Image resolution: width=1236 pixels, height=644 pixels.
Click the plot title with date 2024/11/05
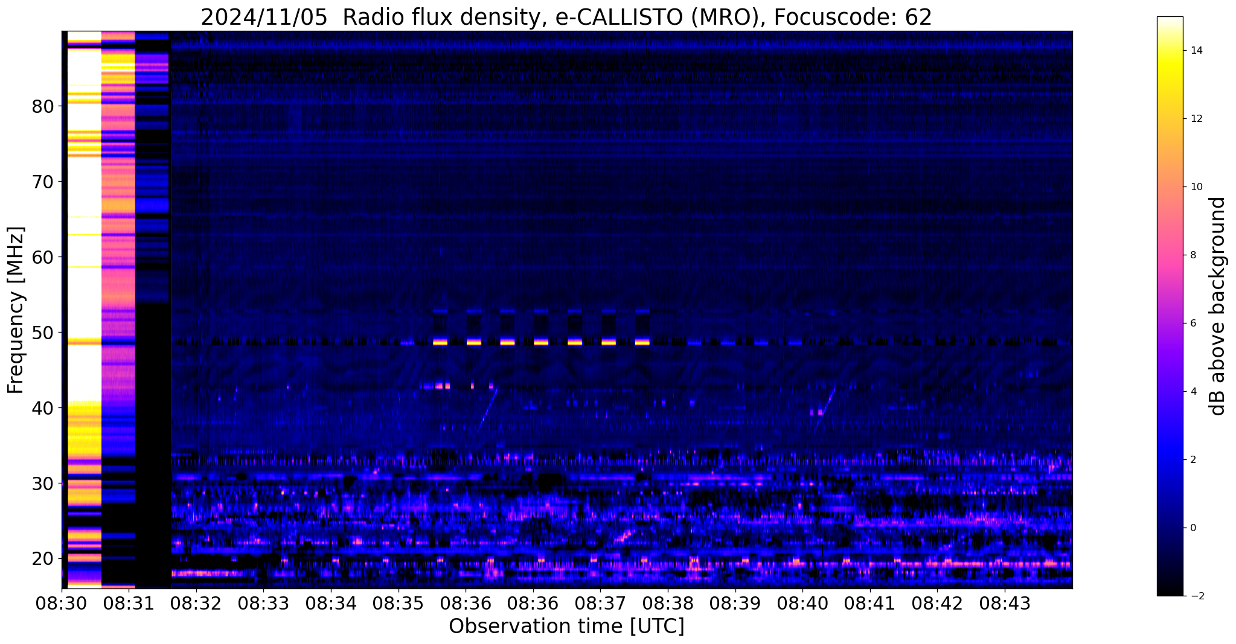pyautogui.click(x=566, y=18)
